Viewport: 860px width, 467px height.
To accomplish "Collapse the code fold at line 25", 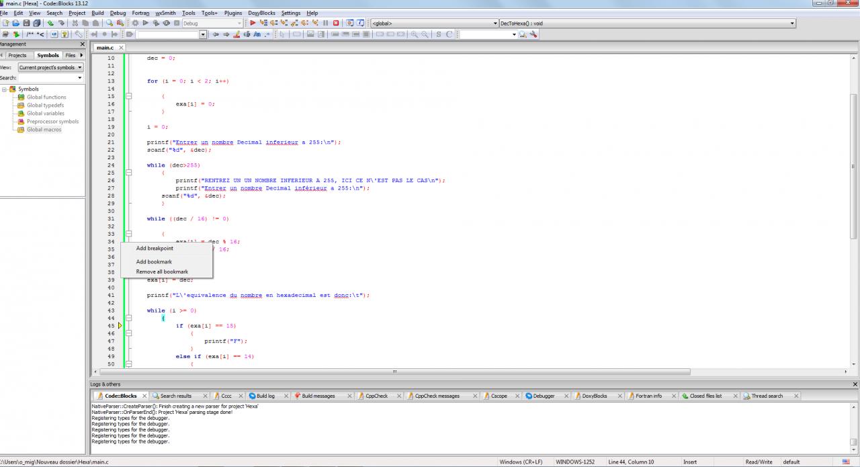I will (128, 173).
